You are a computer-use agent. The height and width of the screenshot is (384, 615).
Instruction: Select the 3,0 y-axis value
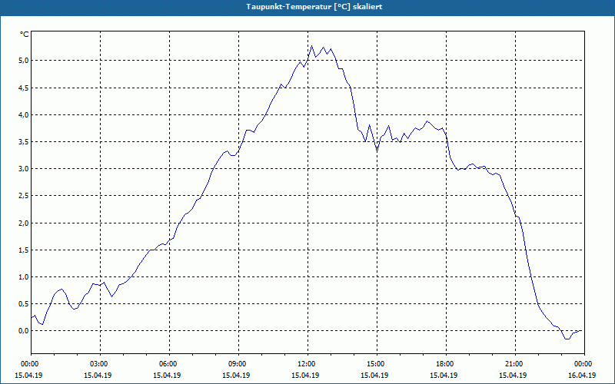pos(24,169)
